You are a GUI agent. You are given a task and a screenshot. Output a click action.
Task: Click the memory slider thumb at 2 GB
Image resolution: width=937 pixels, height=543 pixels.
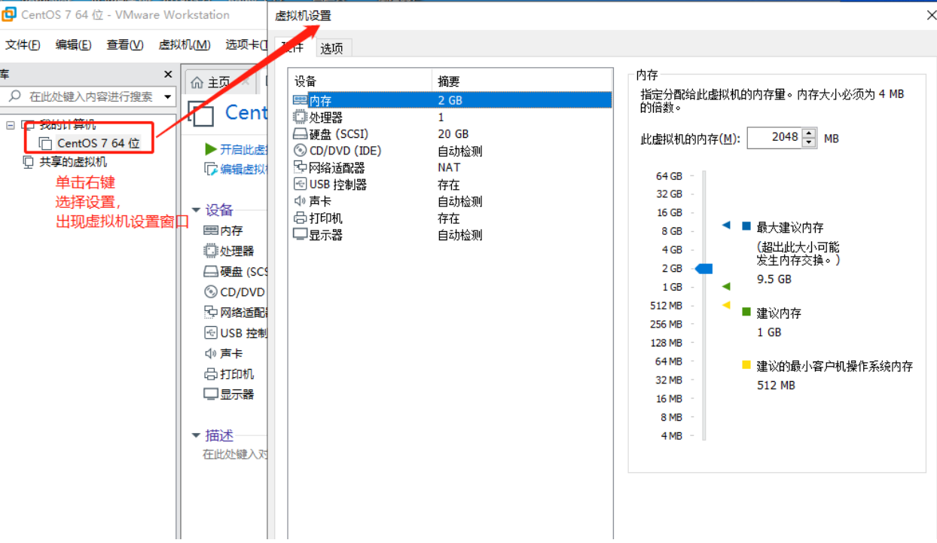pyautogui.click(x=704, y=269)
